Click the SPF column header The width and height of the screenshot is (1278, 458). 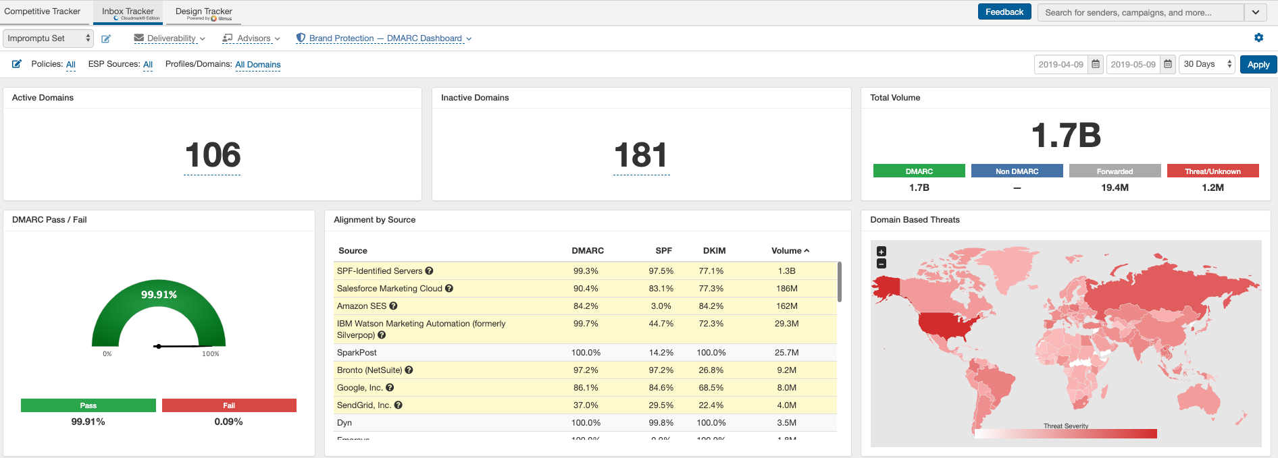click(663, 251)
